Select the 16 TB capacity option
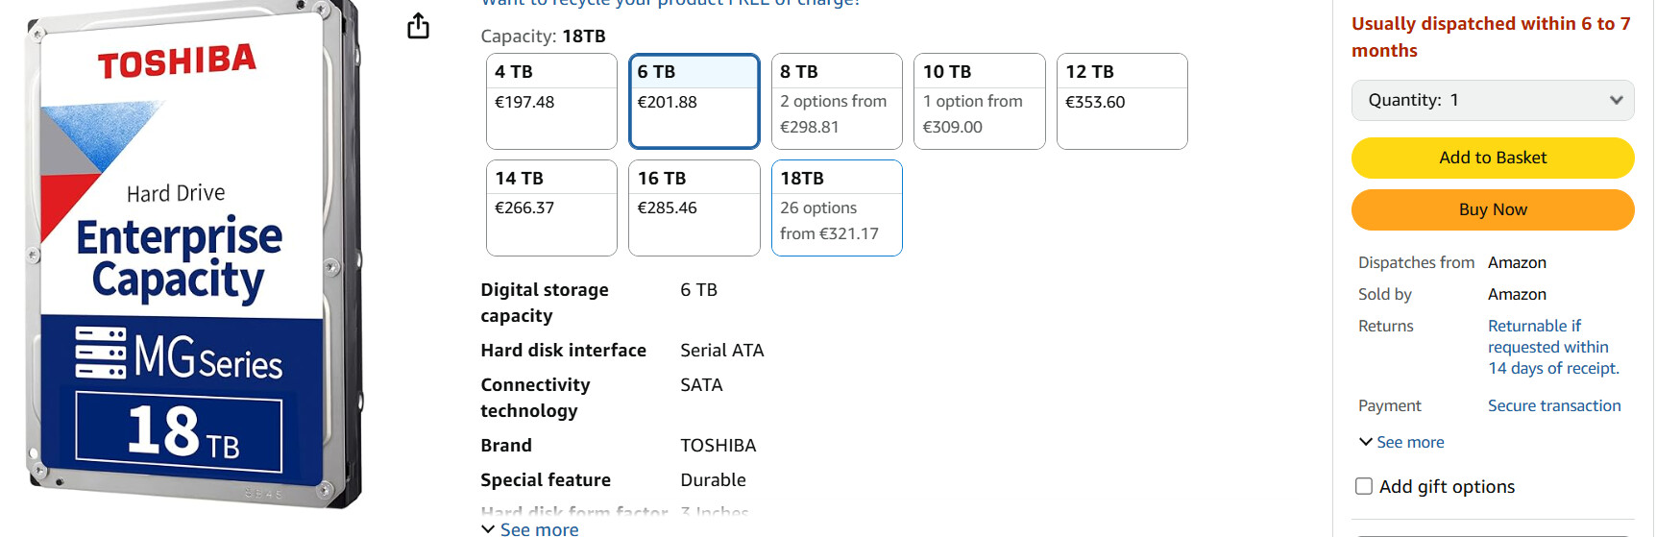 (694, 207)
